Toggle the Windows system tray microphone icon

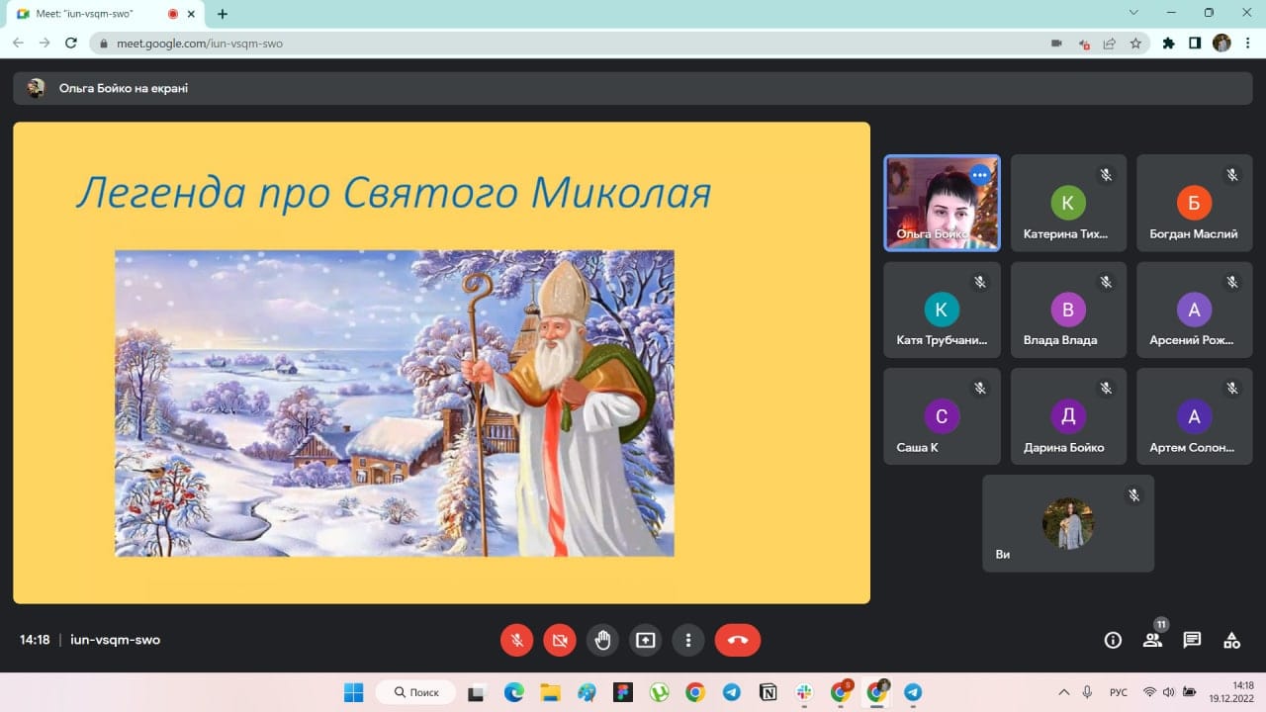point(1087,692)
